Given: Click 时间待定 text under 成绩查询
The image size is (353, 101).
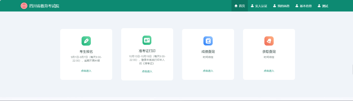Looking at the screenshot, I should (x=208, y=57).
